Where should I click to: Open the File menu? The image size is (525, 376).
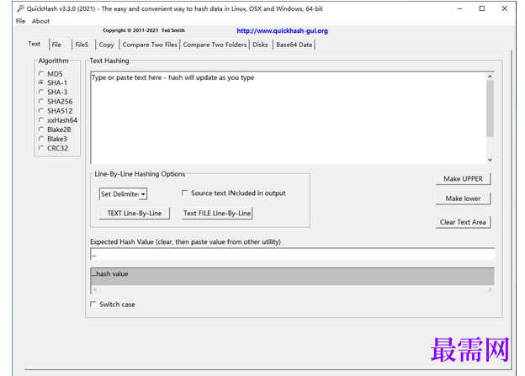coord(20,21)
